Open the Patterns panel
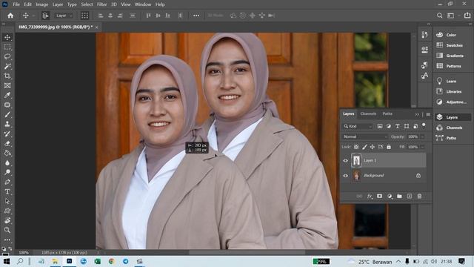 (453, 66)
